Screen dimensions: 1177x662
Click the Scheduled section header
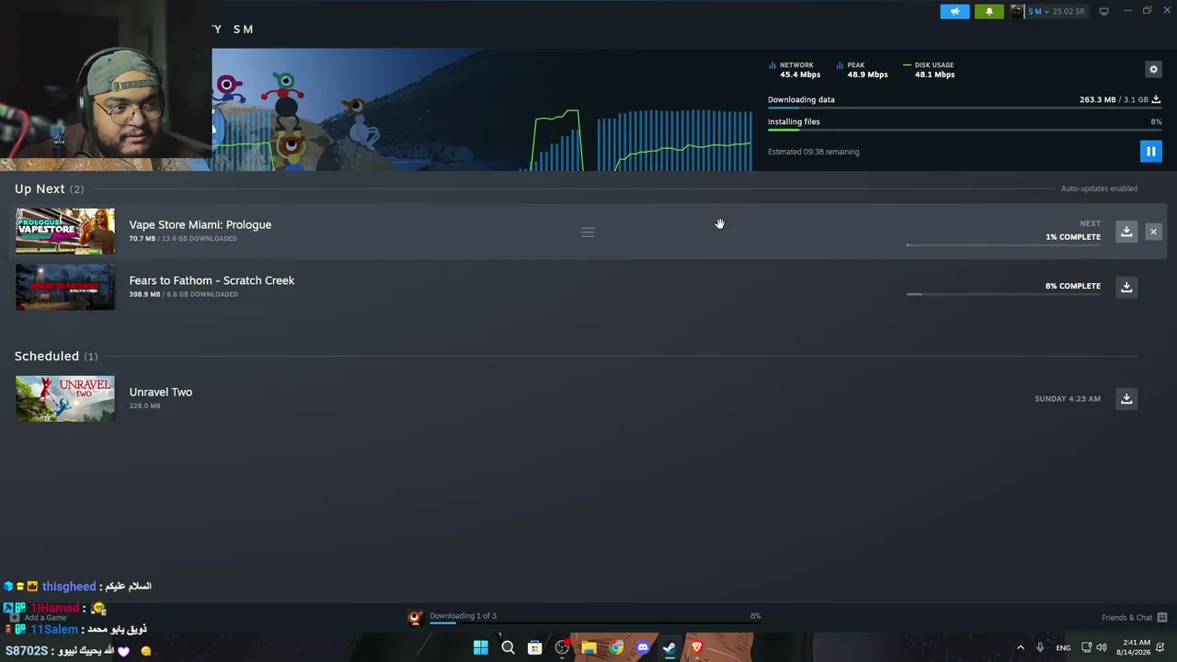56,356
